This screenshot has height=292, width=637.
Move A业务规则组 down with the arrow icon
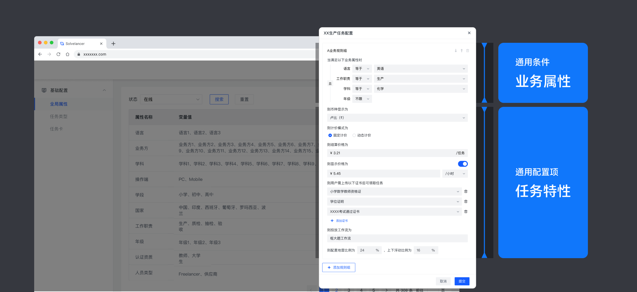click(x=456, y=51)
